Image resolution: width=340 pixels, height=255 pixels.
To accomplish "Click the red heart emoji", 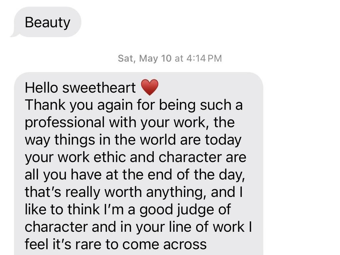I will tap(150, 88).
